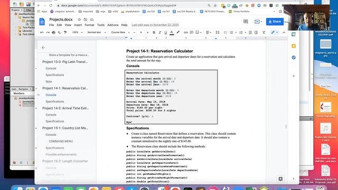Open the text alignment dropdown
The width and height of the screenshot is (338, 190).
[x=209, y=32]
